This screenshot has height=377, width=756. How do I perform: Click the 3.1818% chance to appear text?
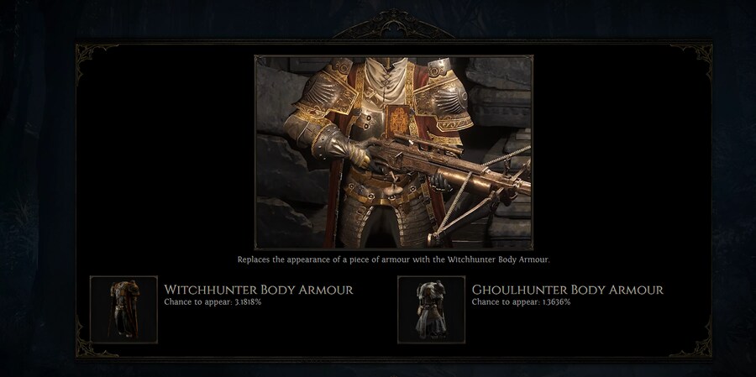click(x=213, y=302)
